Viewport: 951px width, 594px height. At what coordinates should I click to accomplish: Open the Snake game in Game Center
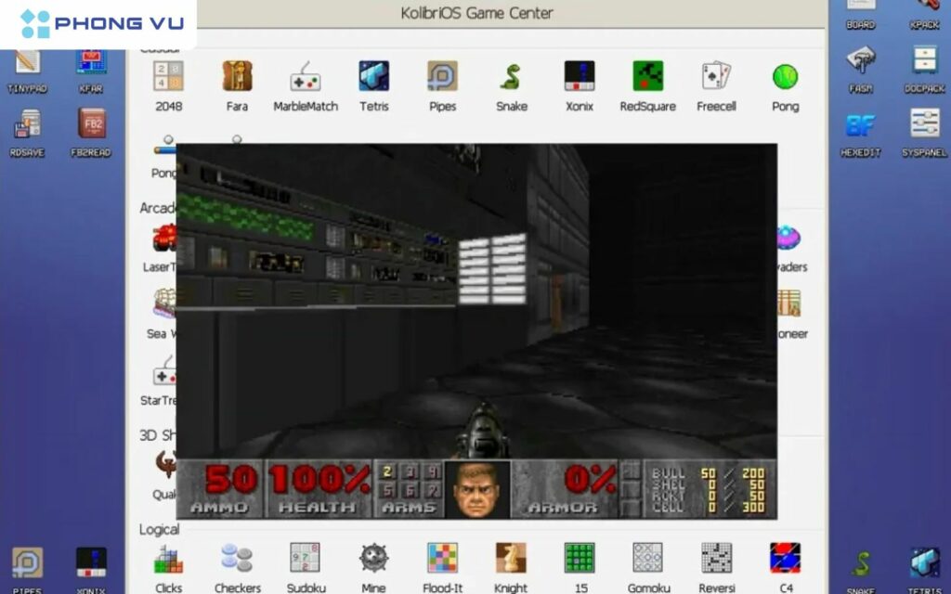pos(512,76)
